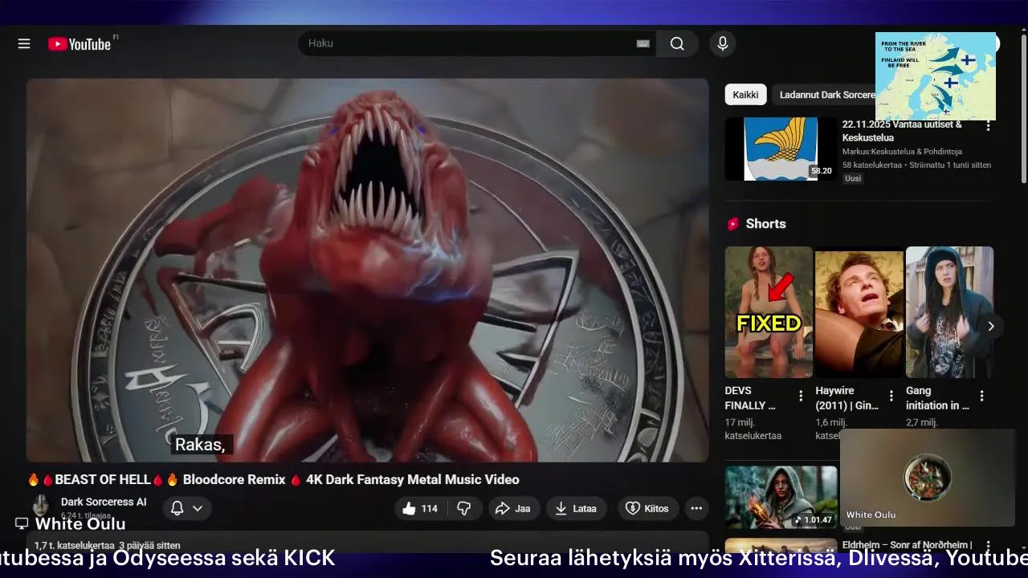Open Eldrheim – Sonr af Norðrheim video

(907, 545)
